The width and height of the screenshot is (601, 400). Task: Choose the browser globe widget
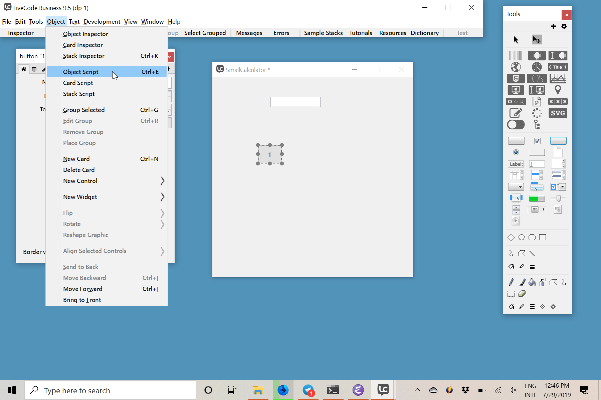click(516, 67)
